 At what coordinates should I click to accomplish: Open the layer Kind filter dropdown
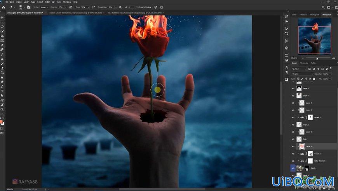pos(299,69)
